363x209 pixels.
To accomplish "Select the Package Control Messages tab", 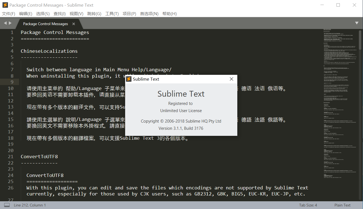I will tap(46, 24).
